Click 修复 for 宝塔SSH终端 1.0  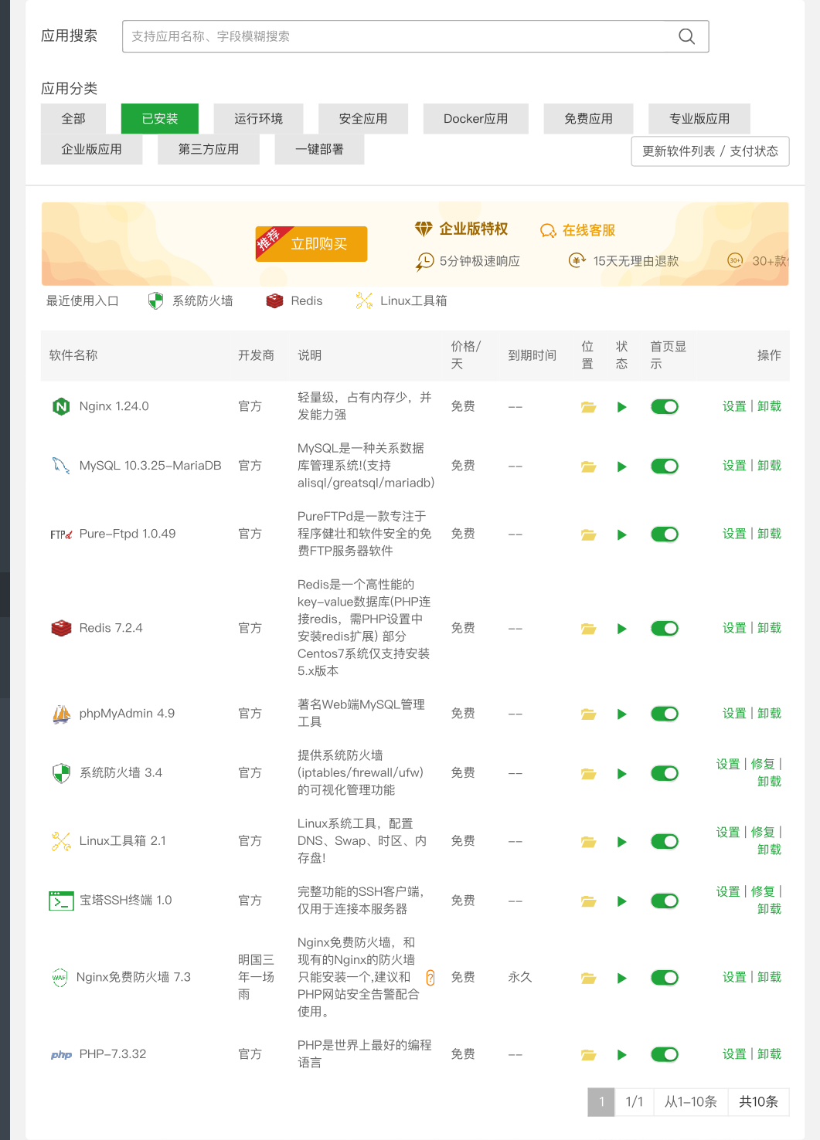(763, 891)
